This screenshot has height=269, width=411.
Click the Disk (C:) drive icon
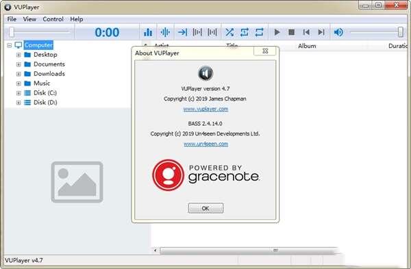click(27, 93)
